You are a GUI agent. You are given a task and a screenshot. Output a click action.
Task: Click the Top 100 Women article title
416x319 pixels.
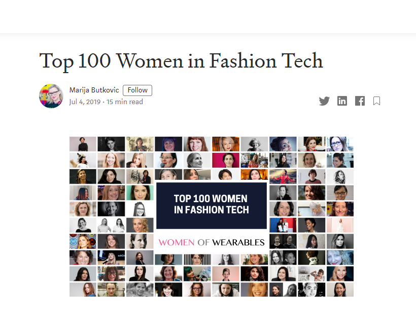[181, 61]
